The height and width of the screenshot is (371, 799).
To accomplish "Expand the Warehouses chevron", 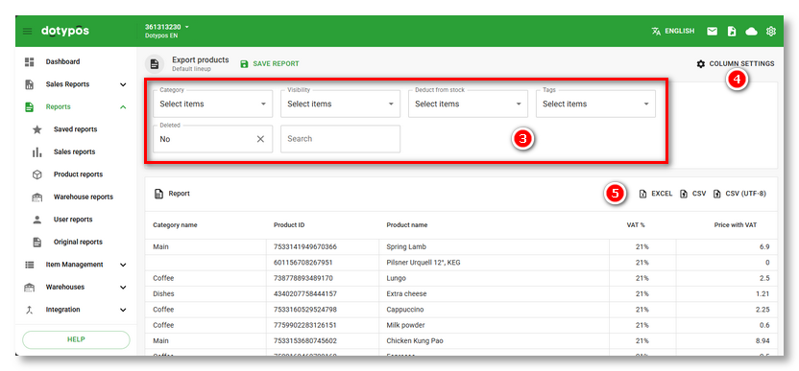I will pyautogui.click(x=123, y=287).
